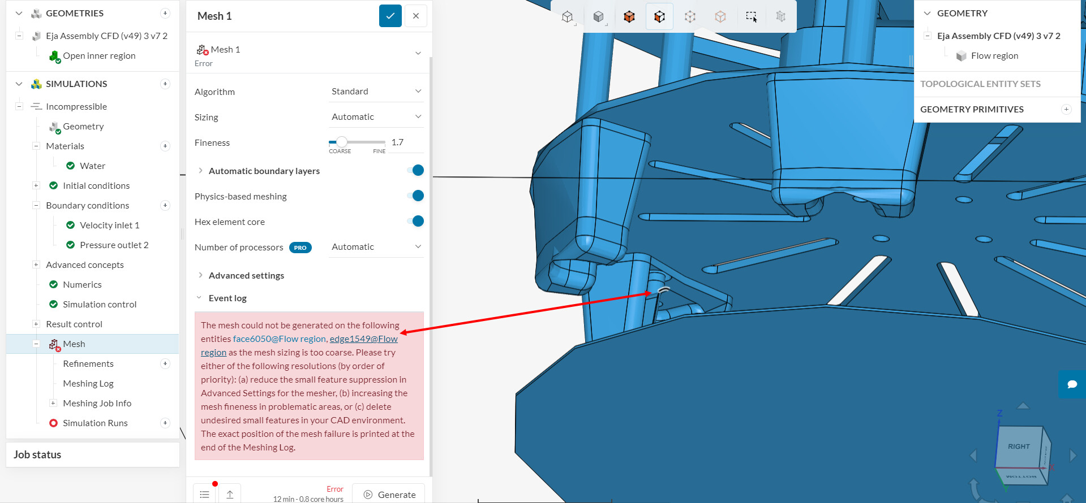Viewport: 1086px width, 503px height.
Task: Expand the Advanced settings section
Action: pyautogui.click(x=246, y=276)
